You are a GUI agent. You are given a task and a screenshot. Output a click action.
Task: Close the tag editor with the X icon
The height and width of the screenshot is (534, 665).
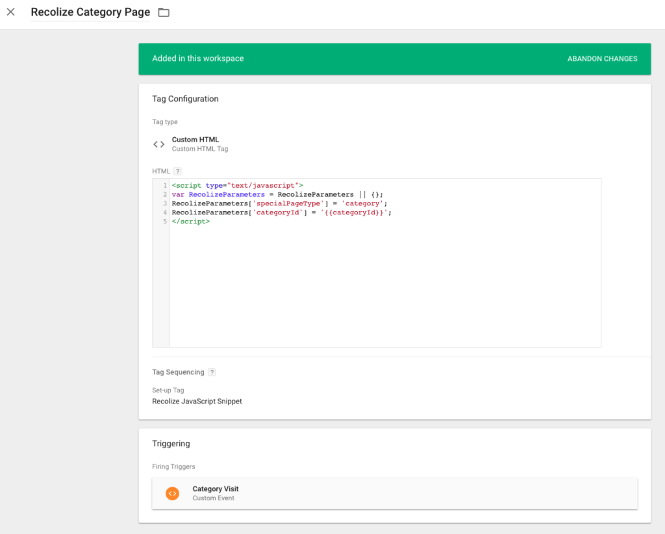coord(10,11)
